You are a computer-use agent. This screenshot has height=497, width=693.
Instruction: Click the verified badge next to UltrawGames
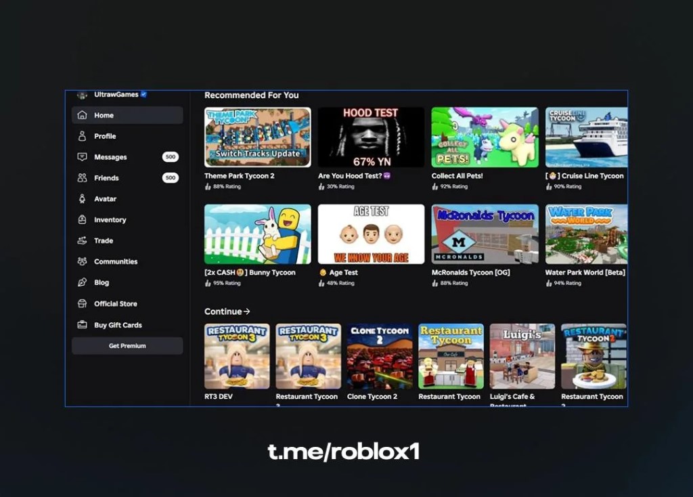(143, 94)
